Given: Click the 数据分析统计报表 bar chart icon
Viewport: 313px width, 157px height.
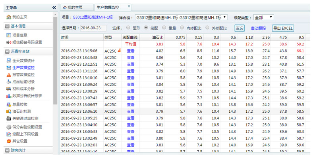Looking at the screenshot, I should 9,96.
